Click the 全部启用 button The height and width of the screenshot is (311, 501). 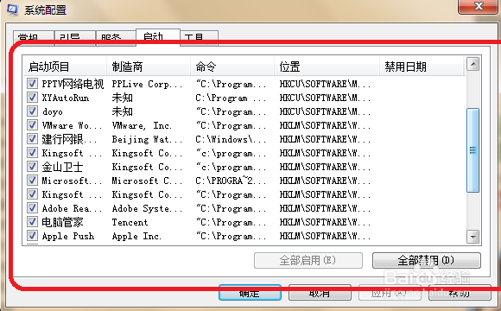pos(308,260)
